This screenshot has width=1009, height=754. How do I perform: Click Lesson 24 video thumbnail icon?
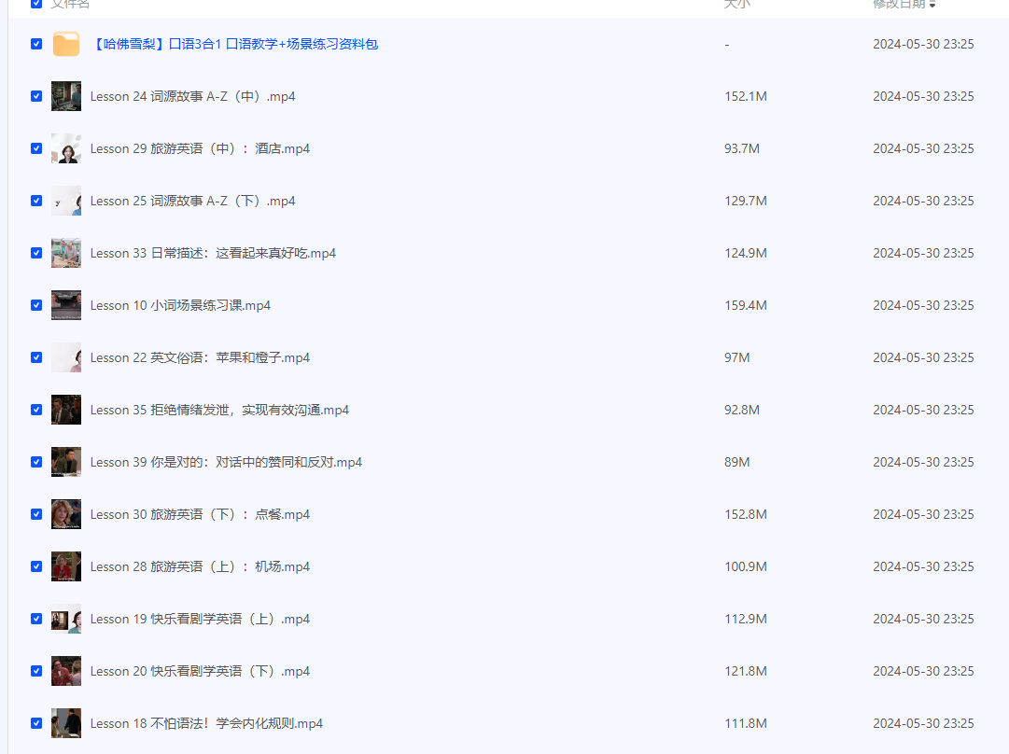[x=66, y=96]
